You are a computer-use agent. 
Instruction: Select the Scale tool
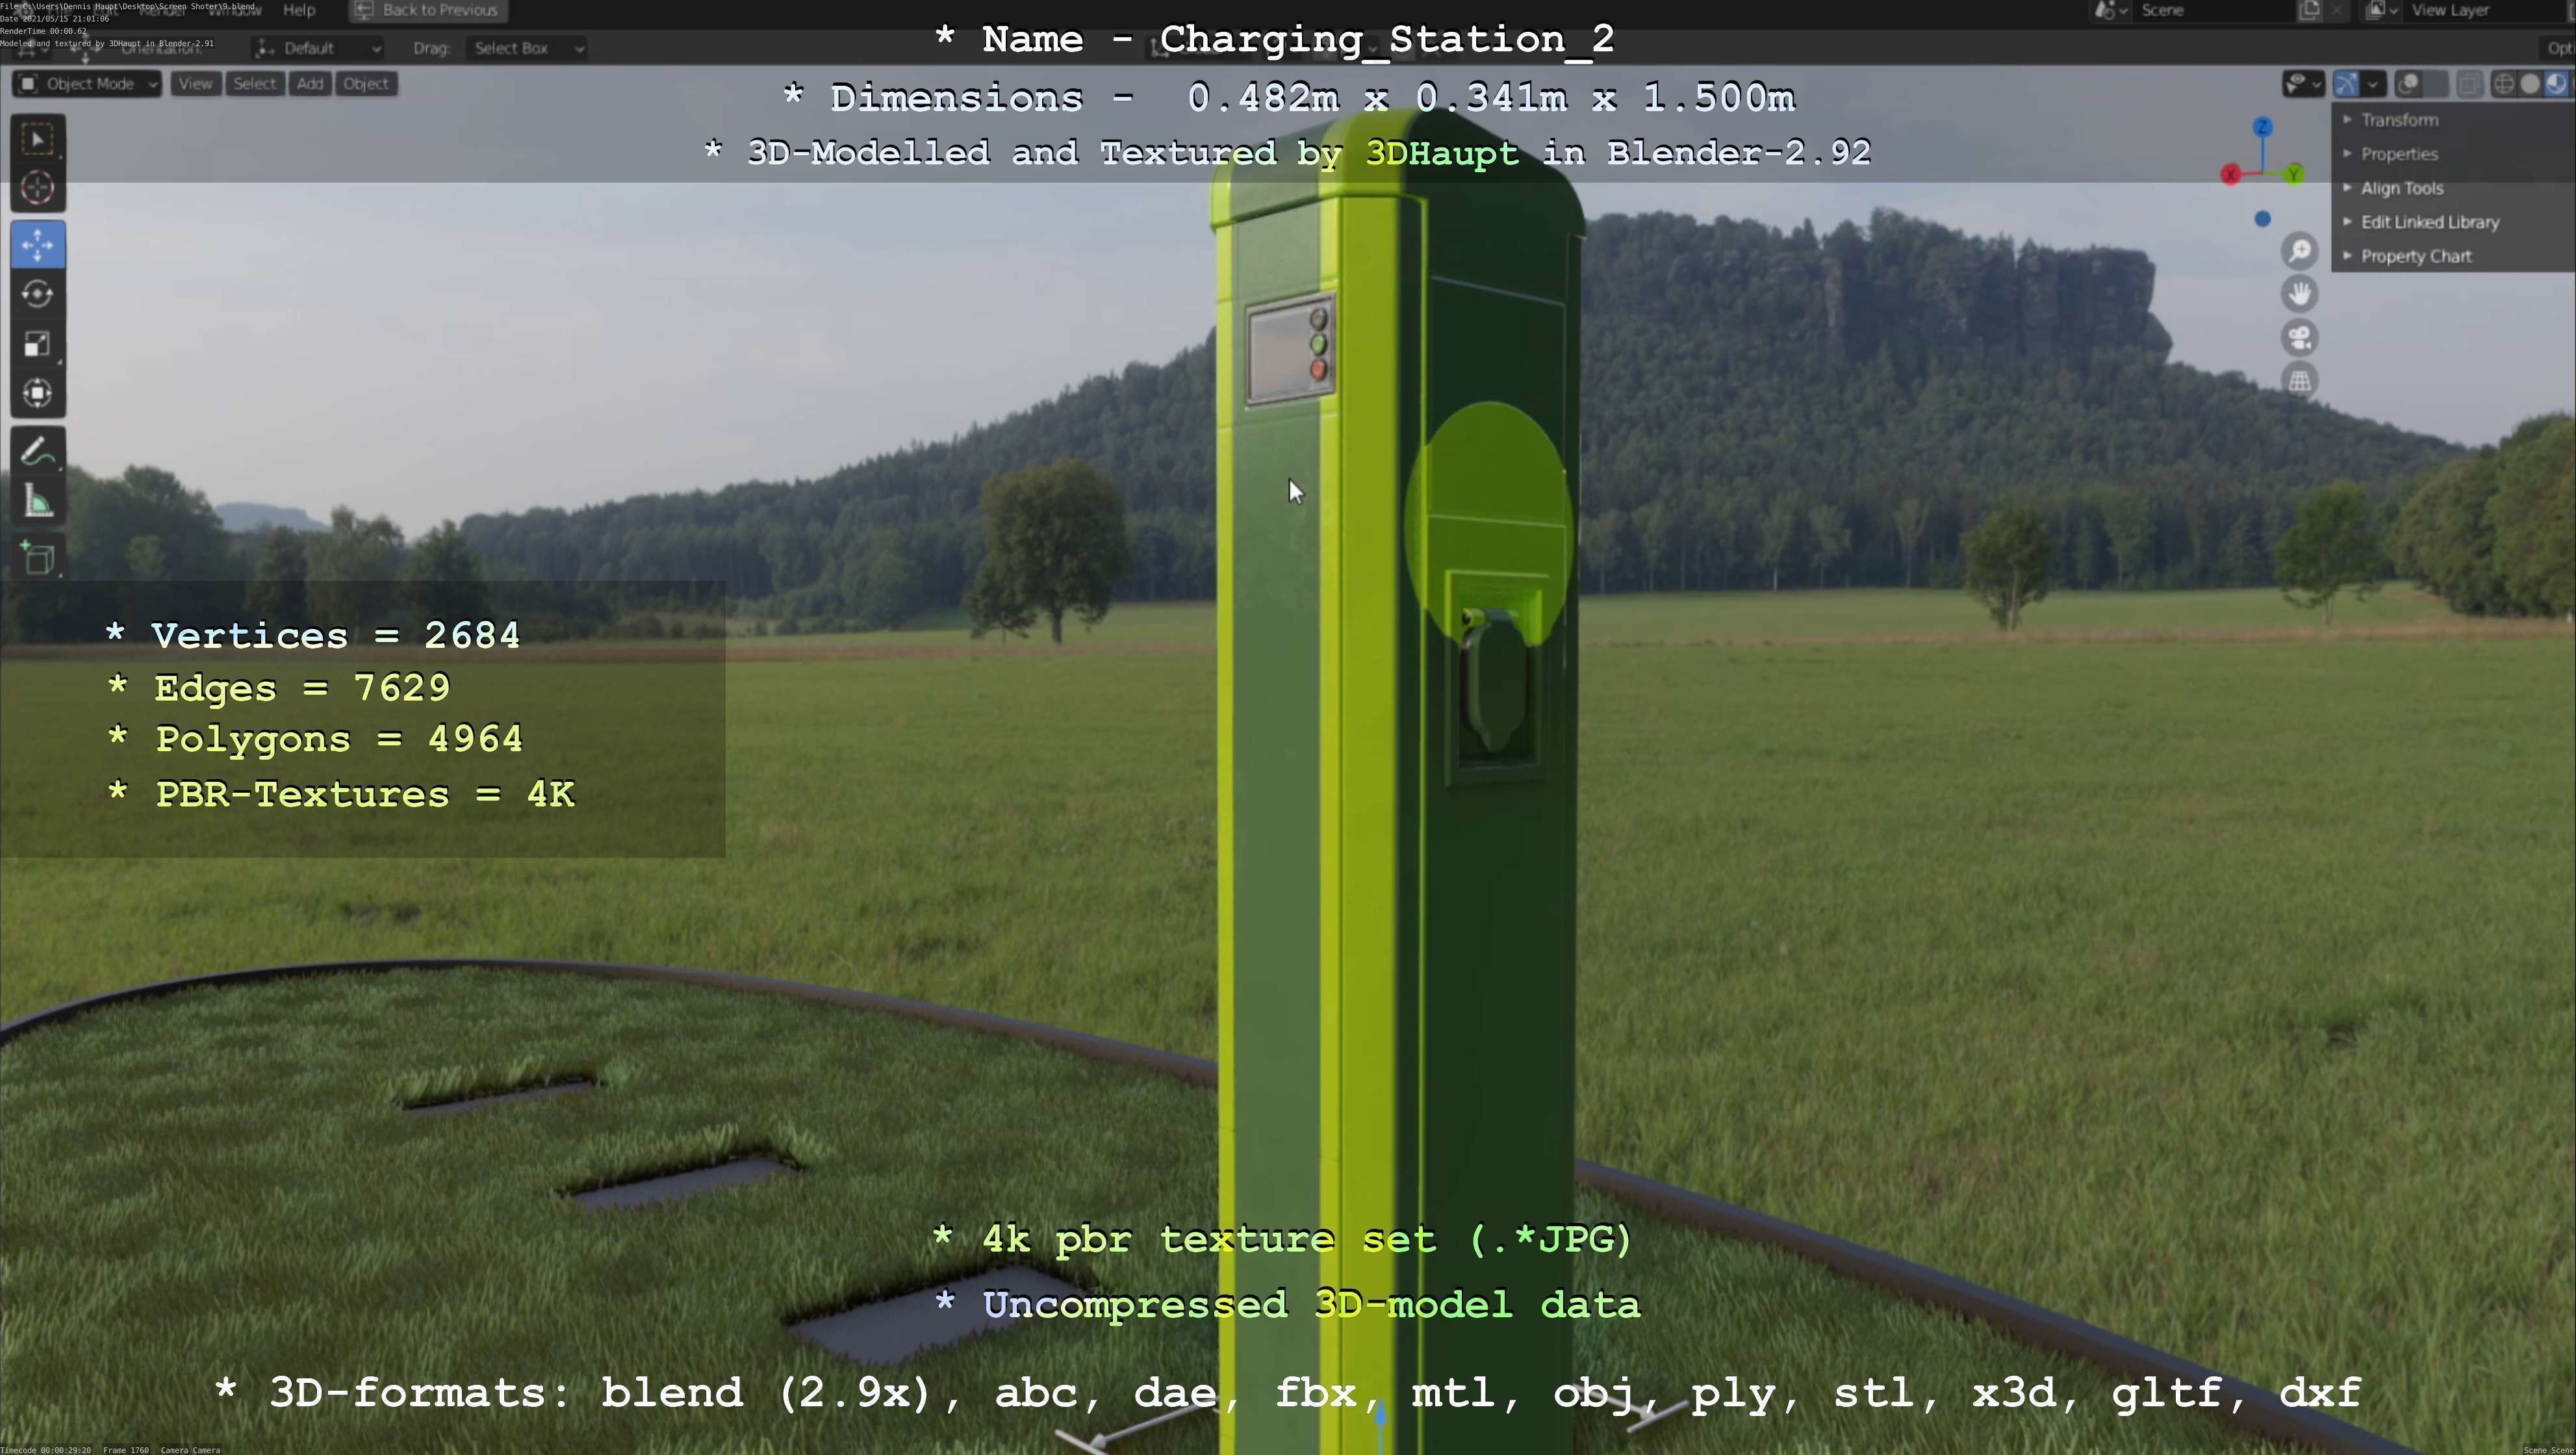pos(38,344)
